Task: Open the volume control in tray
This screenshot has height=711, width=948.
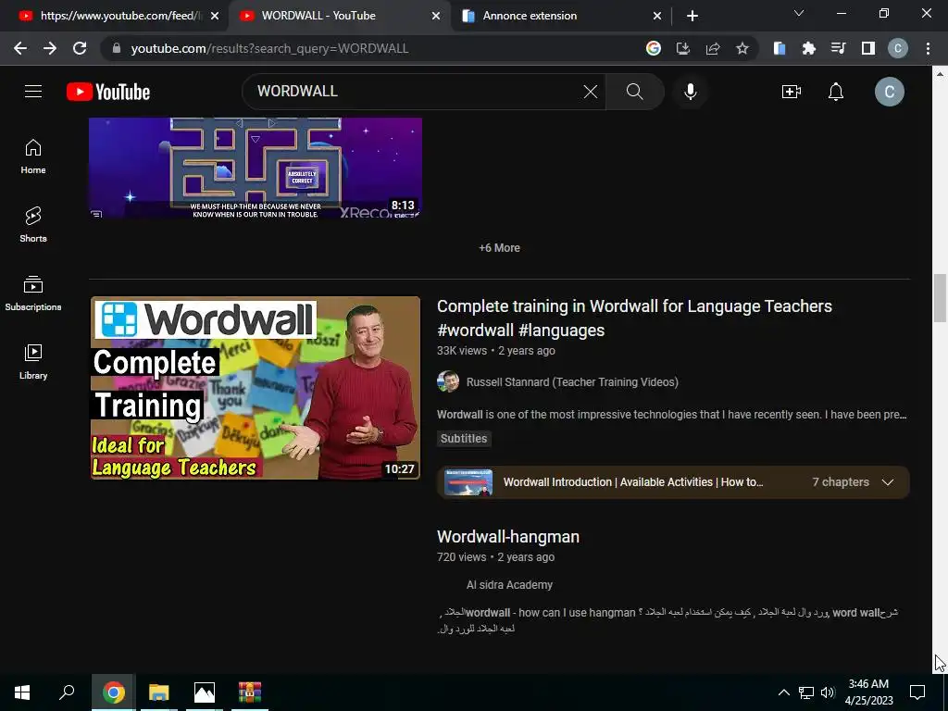Action: 828,692
